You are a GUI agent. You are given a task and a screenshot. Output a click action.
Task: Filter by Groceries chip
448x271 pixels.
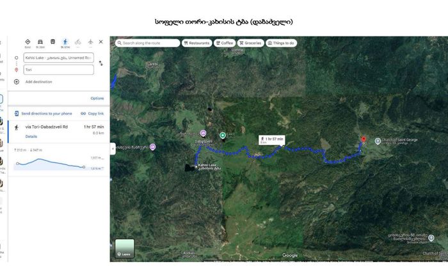point(251,43)
